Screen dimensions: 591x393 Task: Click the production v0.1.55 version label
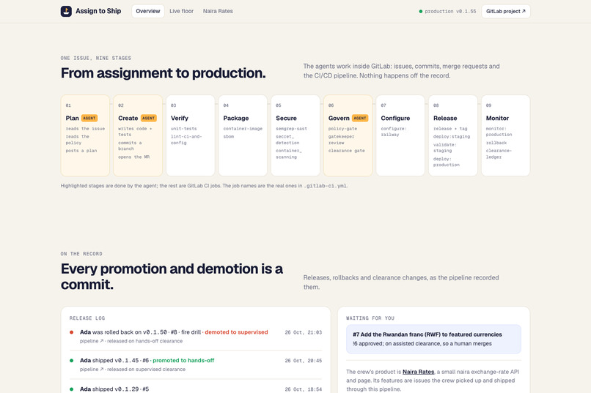tap(450, 11)
